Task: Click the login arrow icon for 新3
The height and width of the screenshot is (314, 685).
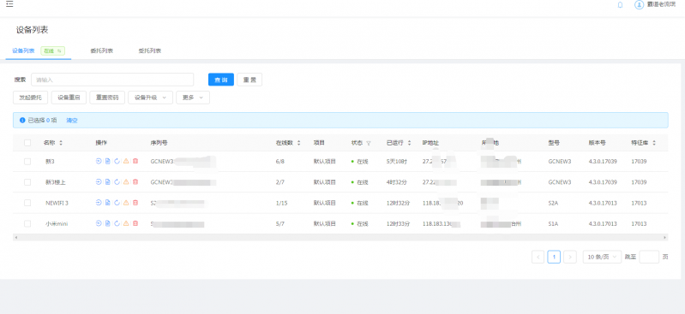Action: point(99,162)
